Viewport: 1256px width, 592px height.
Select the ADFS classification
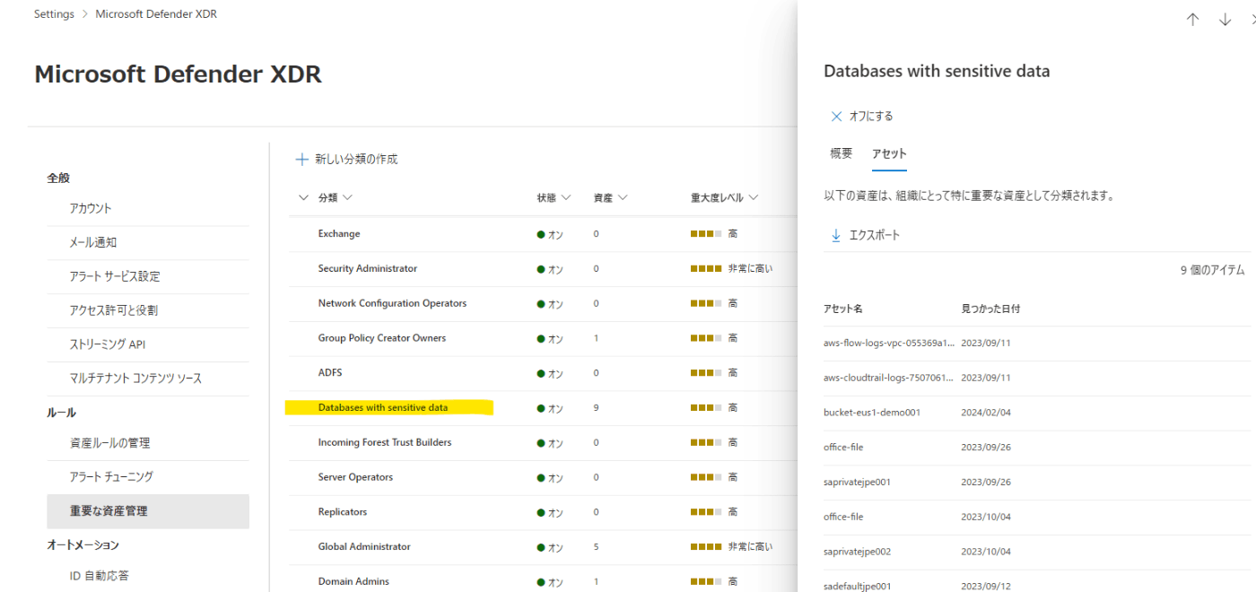[330, 373]
